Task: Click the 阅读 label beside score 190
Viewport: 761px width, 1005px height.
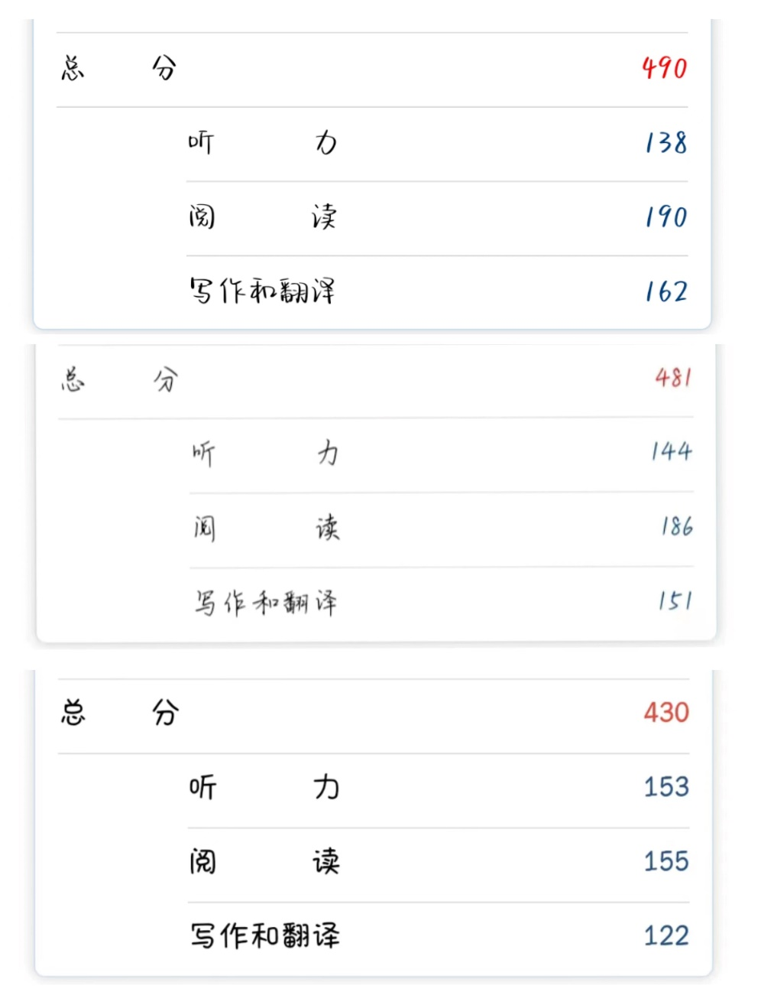Action: coord(262,217)
